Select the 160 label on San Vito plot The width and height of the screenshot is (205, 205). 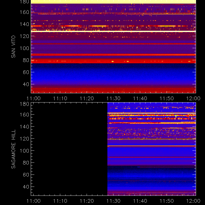coord(24,12)
